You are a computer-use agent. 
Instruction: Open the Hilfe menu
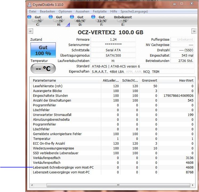pos(113,11)
